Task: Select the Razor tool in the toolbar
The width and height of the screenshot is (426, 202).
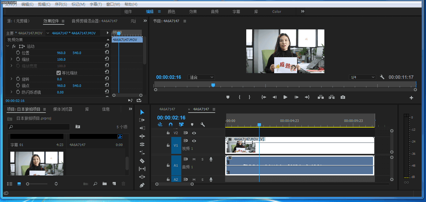Action: [142, 161]
